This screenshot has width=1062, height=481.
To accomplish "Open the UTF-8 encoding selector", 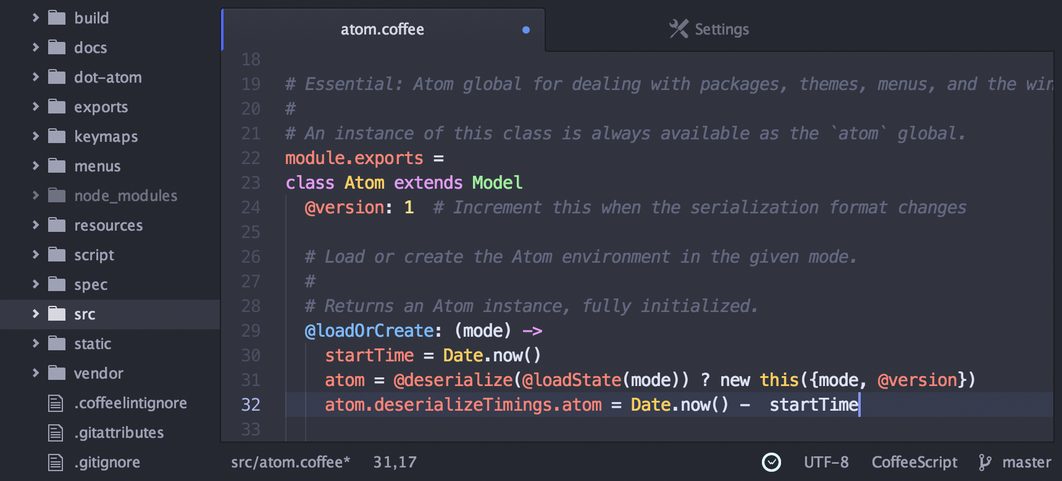I will pyautogui.click(x=826, y=462).
